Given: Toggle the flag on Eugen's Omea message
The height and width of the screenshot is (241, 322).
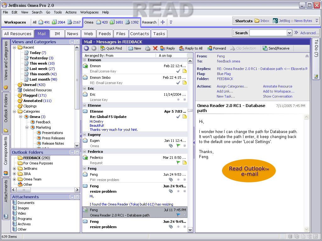Looking at the screenshot, I should tap(178, 146).
